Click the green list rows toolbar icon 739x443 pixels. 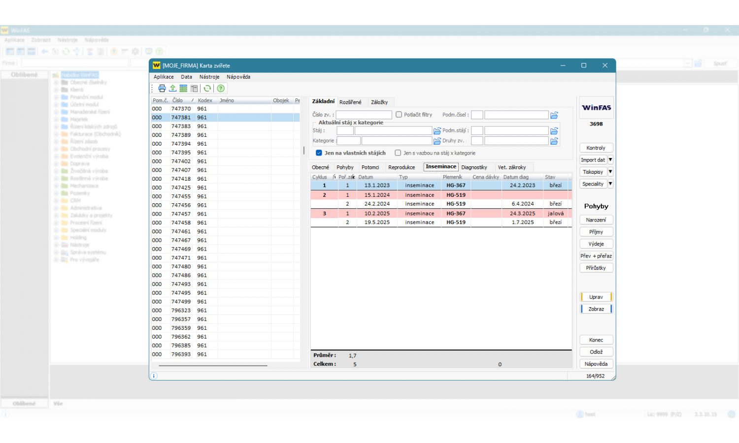coord(183,89)
